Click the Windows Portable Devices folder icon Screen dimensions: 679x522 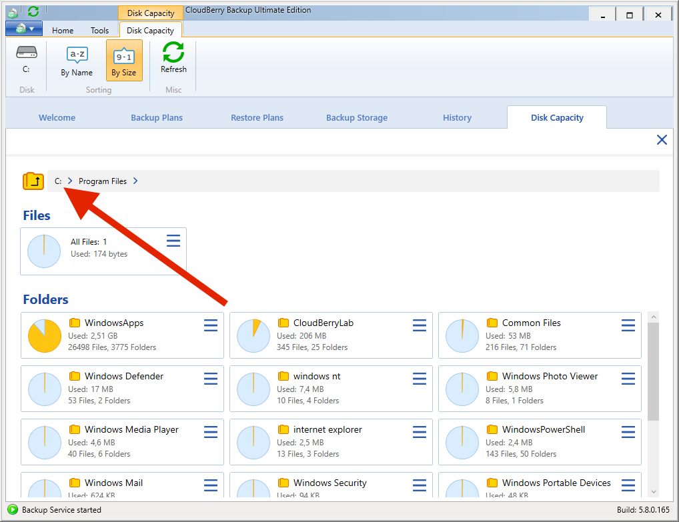click(492, 482)
